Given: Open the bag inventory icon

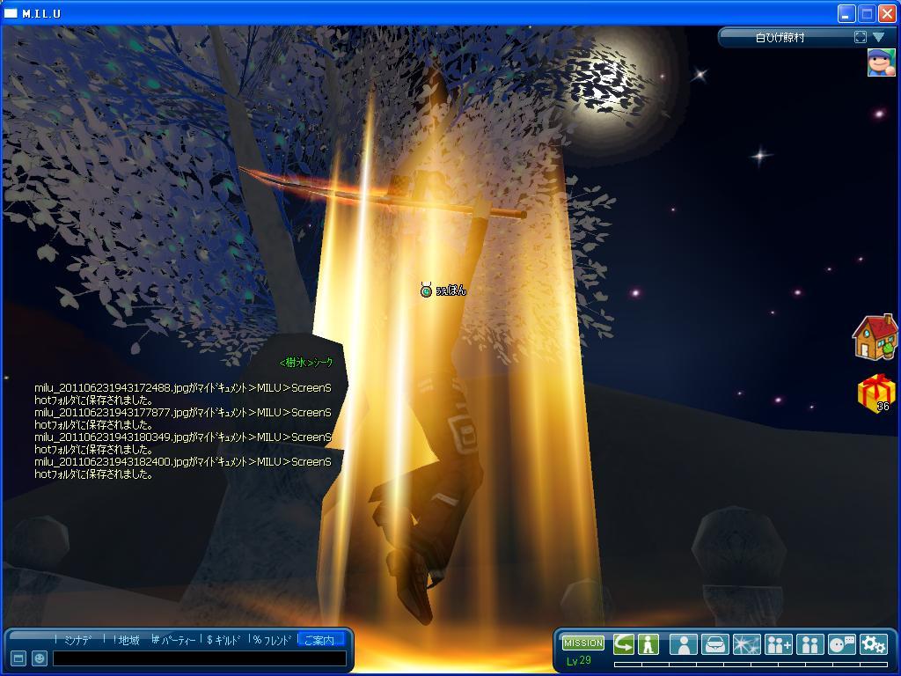Looking at the screenshot, I should (x=714, y=644).
